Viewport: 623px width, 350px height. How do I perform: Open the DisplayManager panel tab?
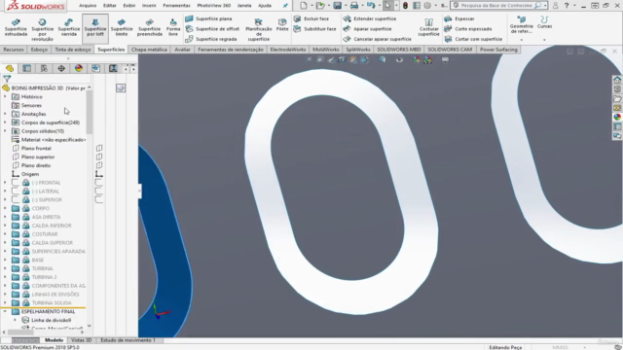pos(79,68)
